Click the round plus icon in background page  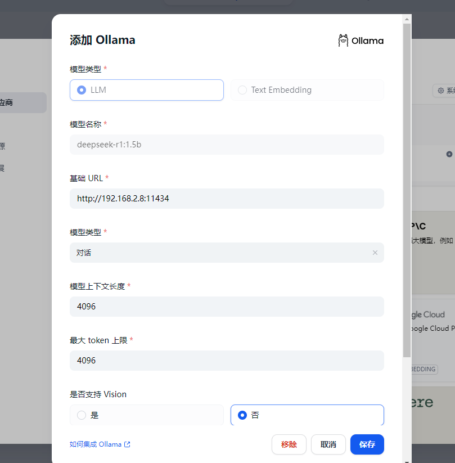click(x=449, y=154)
